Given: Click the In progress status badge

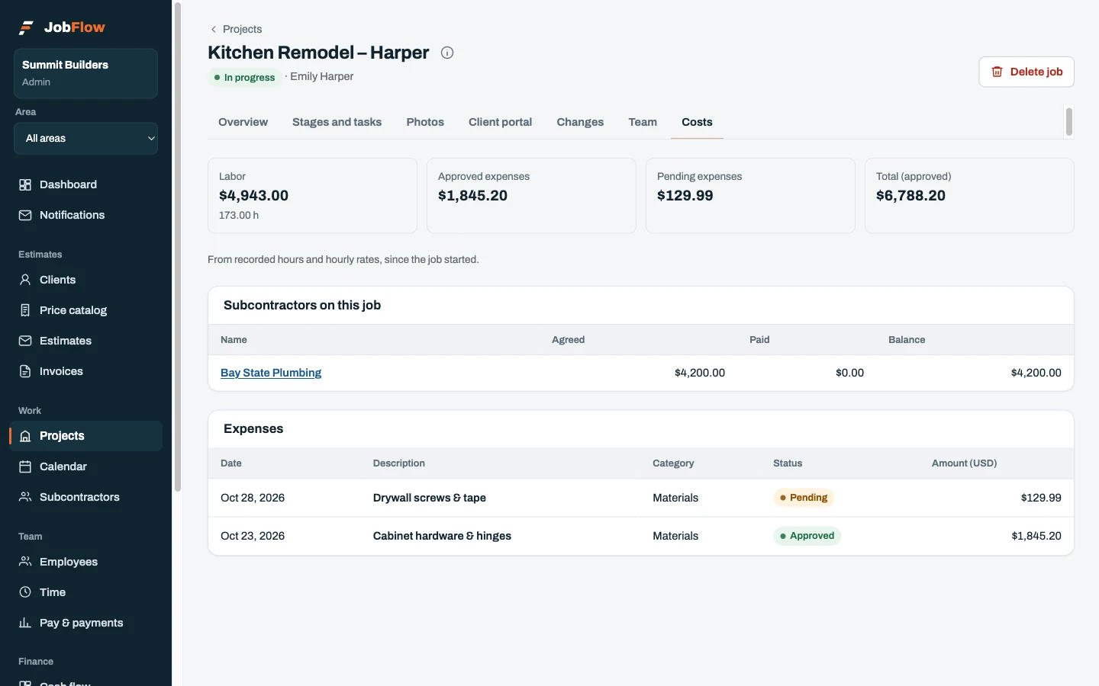Looking at the screenshot, I should 245,77.
